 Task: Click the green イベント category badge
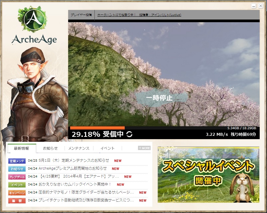coord(17,185)
